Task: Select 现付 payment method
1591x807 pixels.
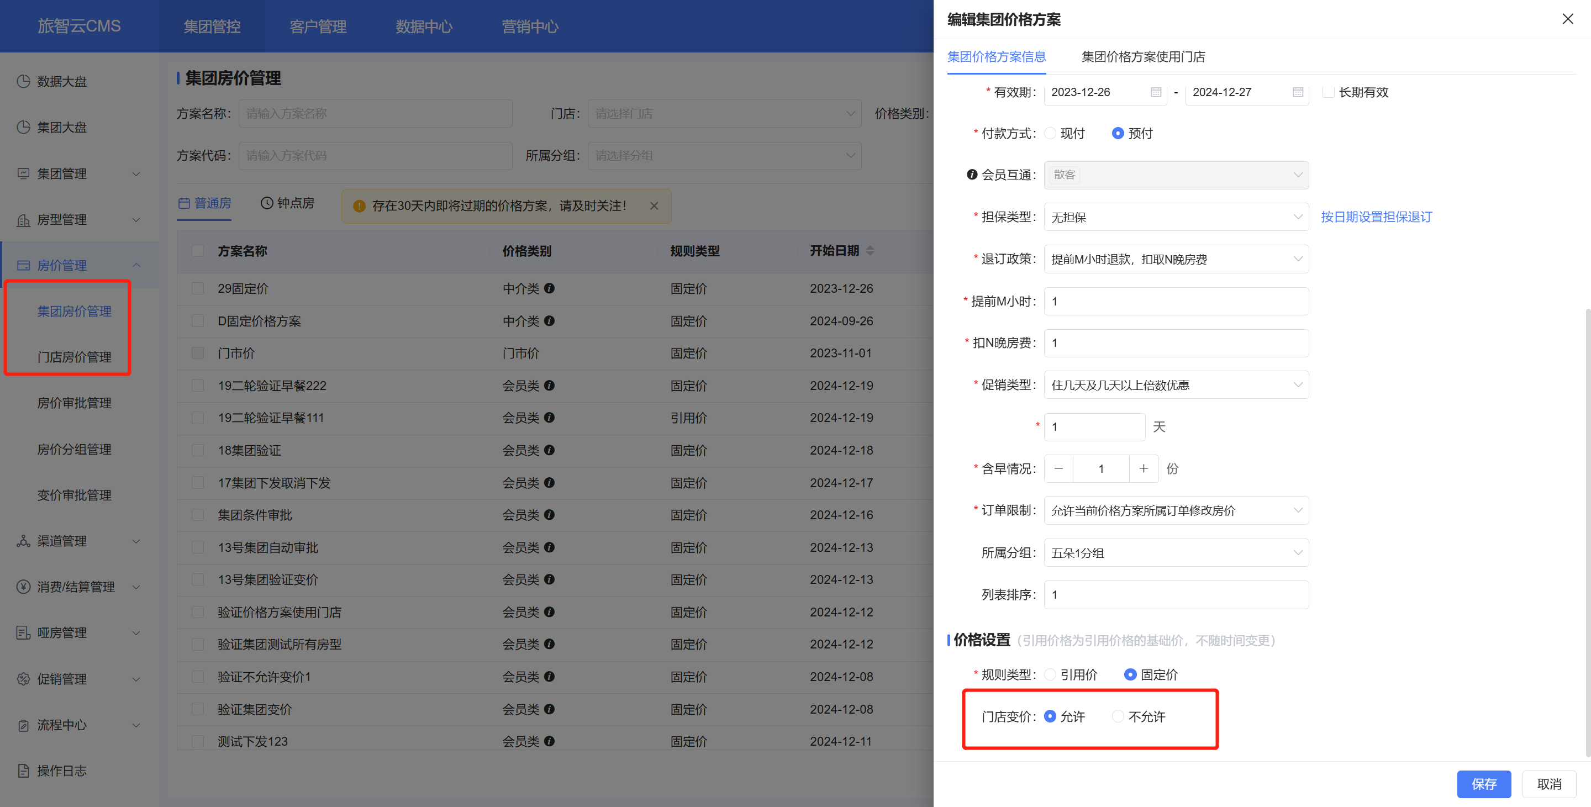Action: click(1050, 133)
